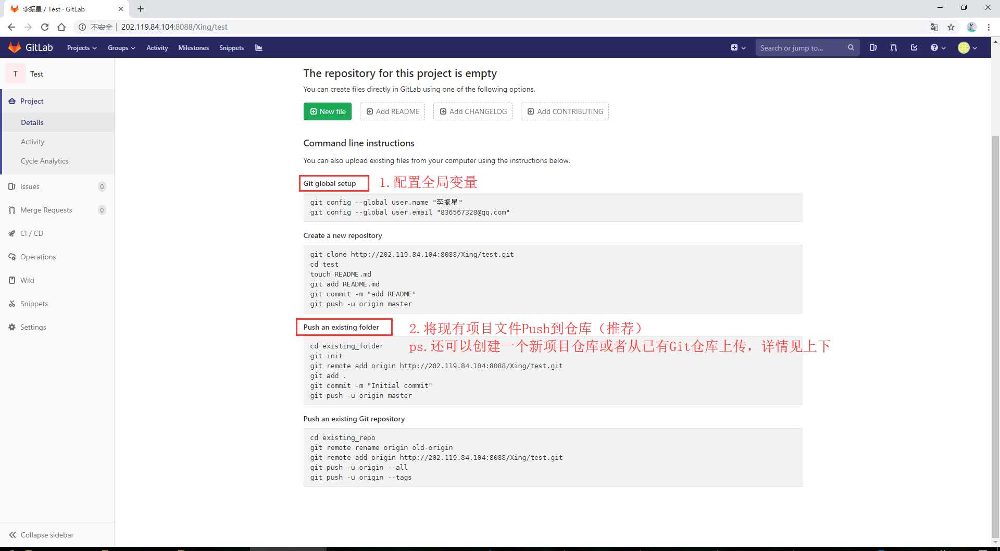Open Issues in the sidebar
The height and width of the screenshot is (551, 1000).
point(57,186)
